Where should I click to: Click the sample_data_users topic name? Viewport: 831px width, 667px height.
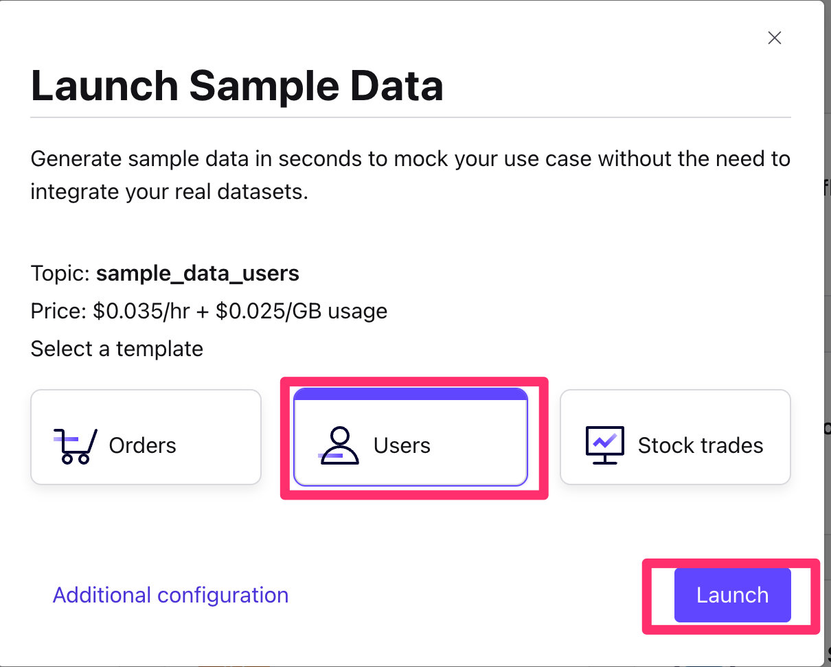pos(198,274)
